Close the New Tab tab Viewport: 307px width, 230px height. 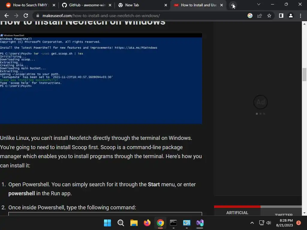(165, 5)
